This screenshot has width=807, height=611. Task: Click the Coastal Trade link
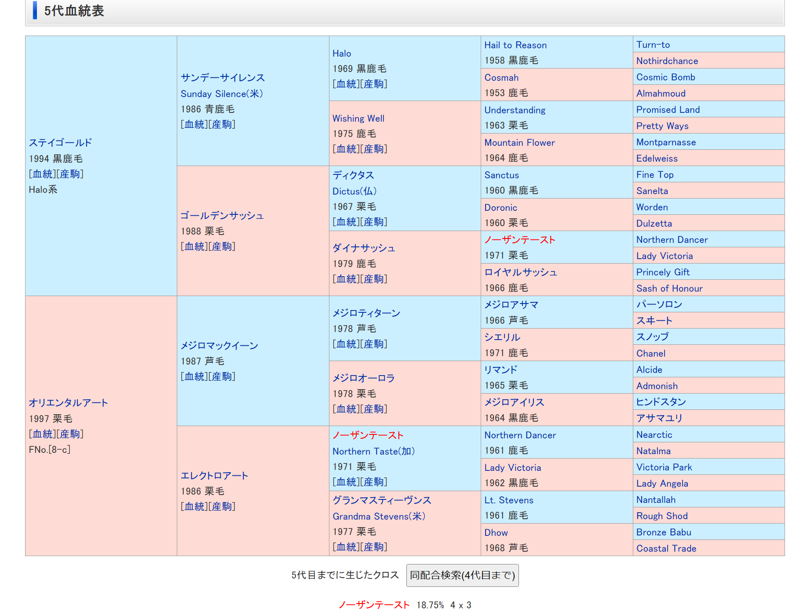(x=666, y=549)
